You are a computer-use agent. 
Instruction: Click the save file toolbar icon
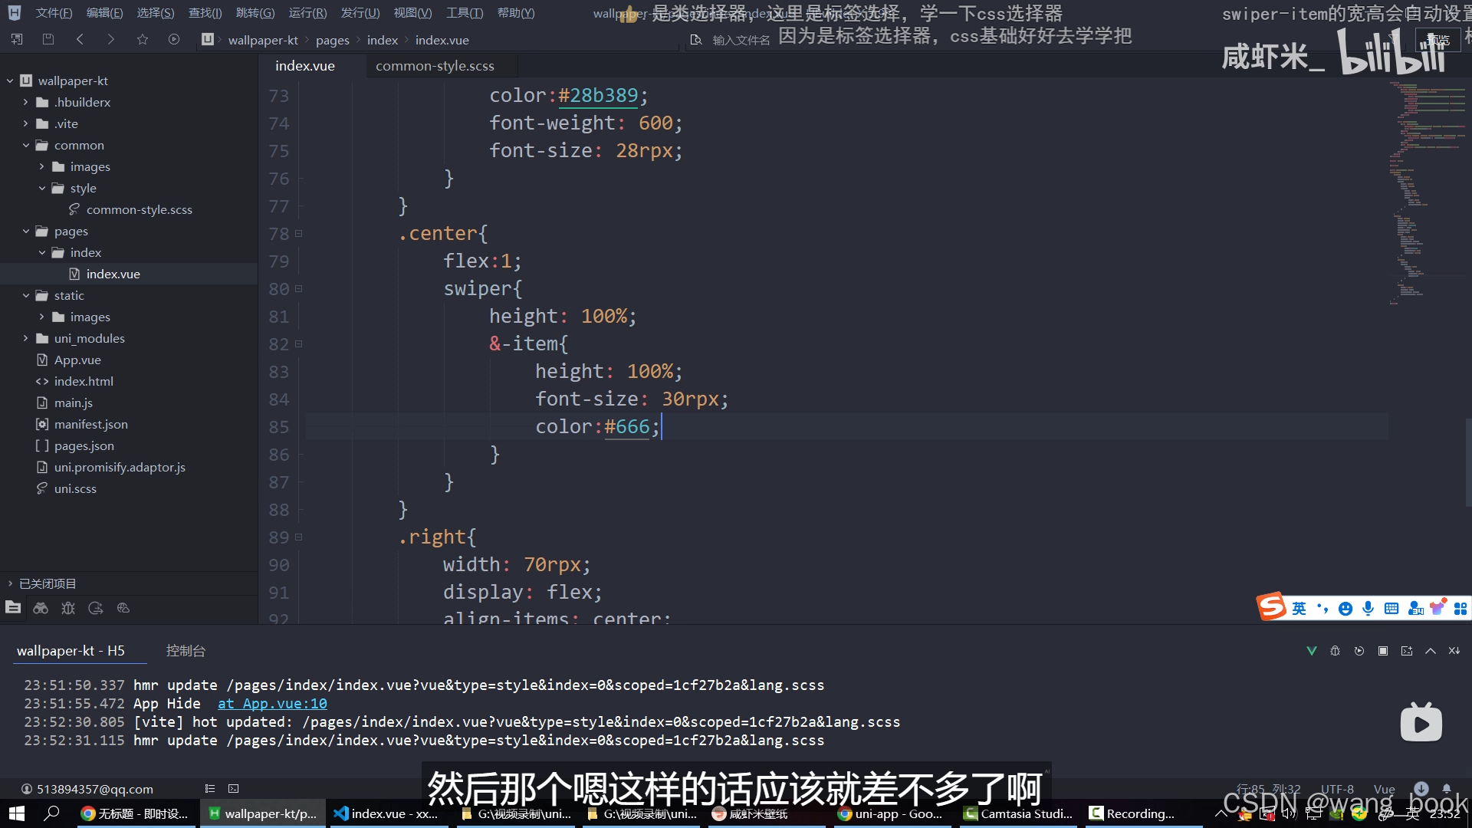click(48, 39)
